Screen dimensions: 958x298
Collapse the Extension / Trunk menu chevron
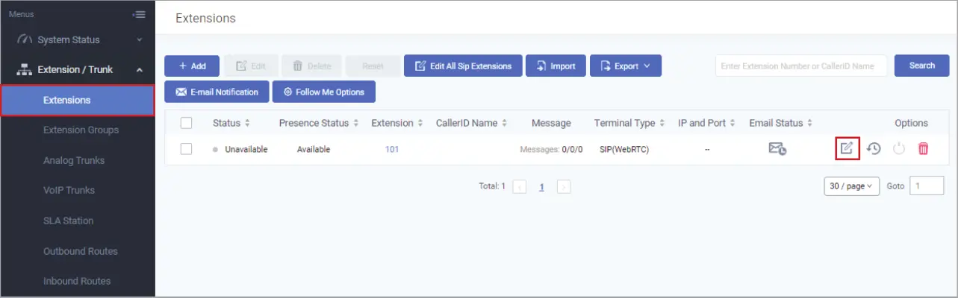(140, 70)
